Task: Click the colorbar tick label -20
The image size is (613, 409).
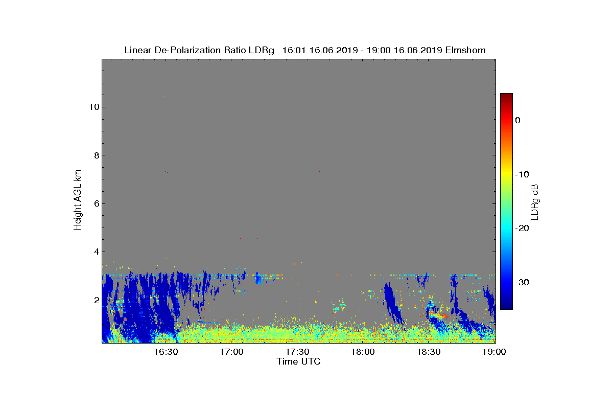Action: [x=522, y=228]
